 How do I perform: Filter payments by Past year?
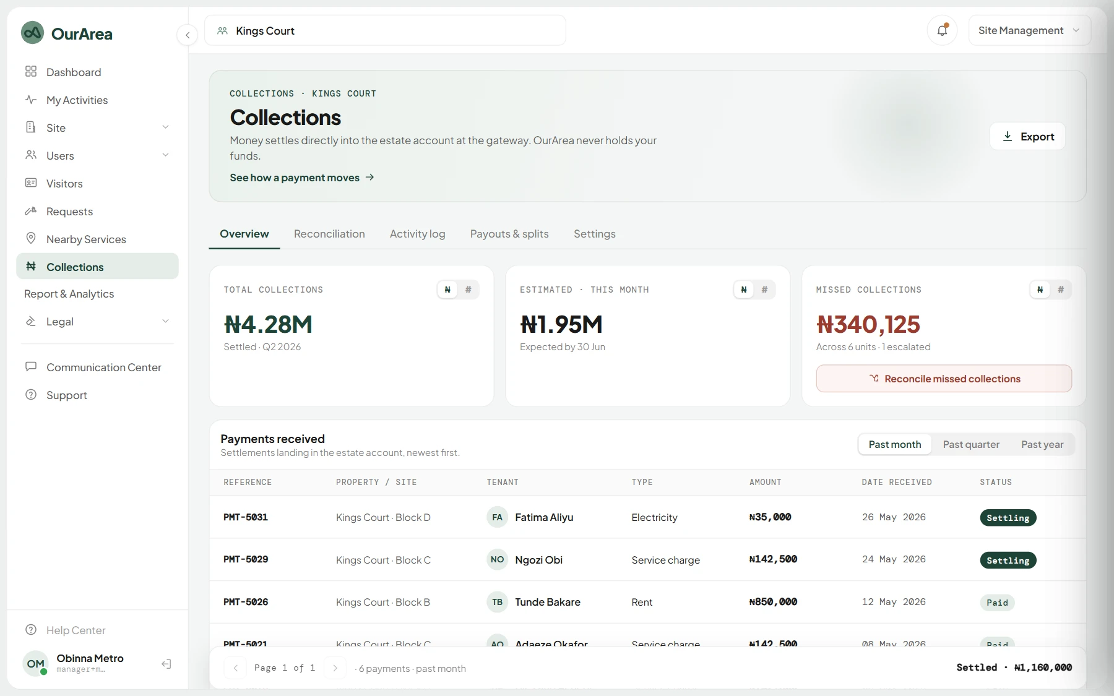click(x=1042, y=444)
